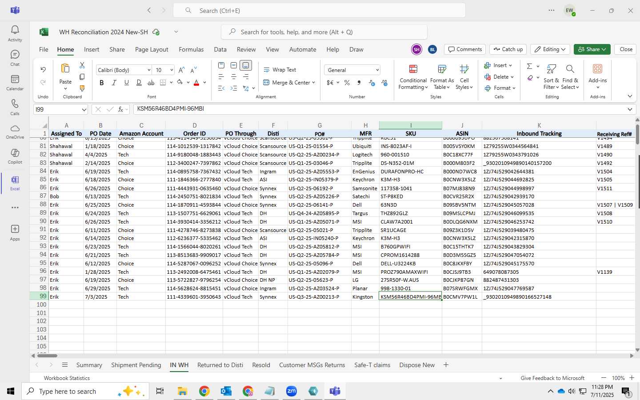Image resolution: width=640 pixels, height=400 pixels.
Task: Click the Borders icon
Action: (163, 83)
